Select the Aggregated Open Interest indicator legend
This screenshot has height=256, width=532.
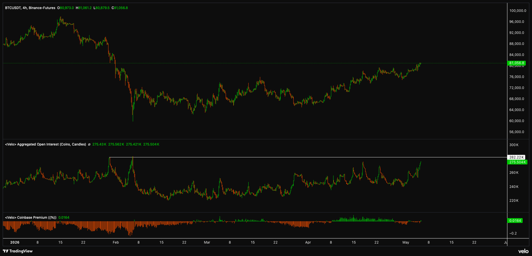click(45, 144)
